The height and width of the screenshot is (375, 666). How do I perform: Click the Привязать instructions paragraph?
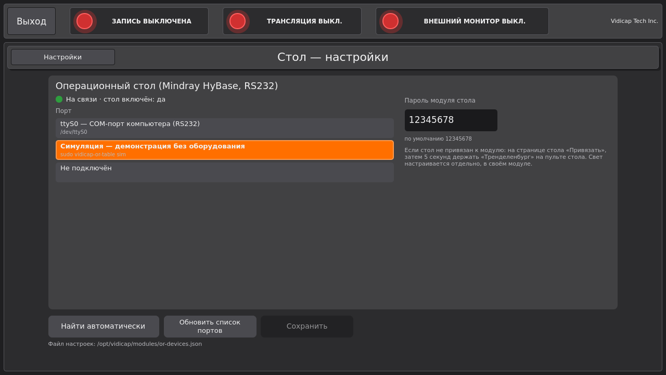click(x=506, y=157)
